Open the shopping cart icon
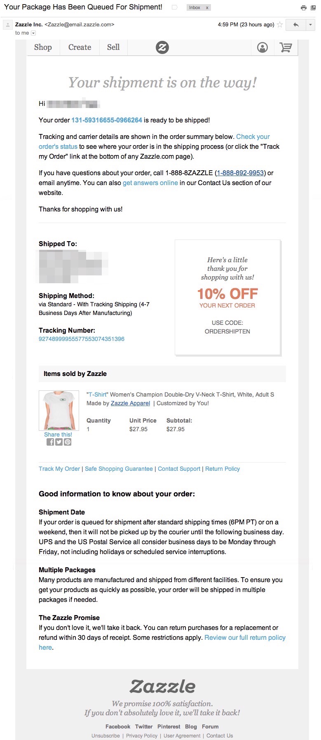Viewport: 321px width, 740px height. 286,47
